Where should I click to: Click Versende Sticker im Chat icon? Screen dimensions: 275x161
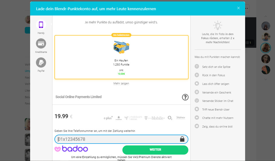click(x=197, y=101)
